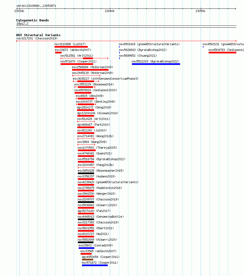
Task: Click the blue bar under nsv571672
Action: click(x=95, y=265)
